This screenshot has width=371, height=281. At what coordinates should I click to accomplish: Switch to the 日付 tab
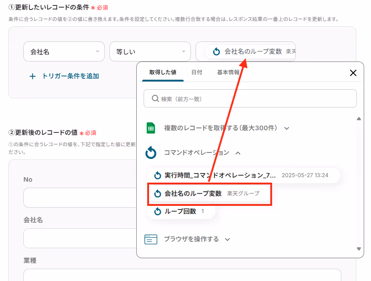[196, 72]
